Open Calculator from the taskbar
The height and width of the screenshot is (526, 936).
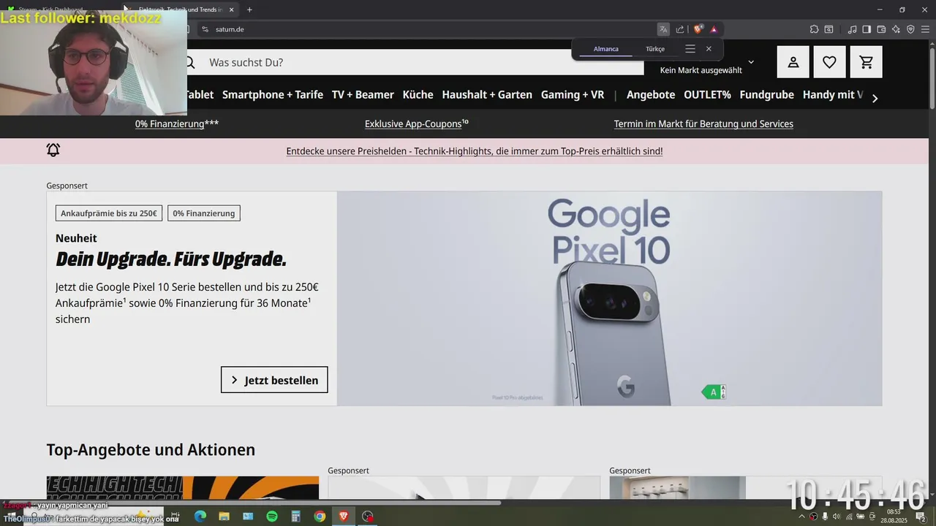tap(296, 517)
